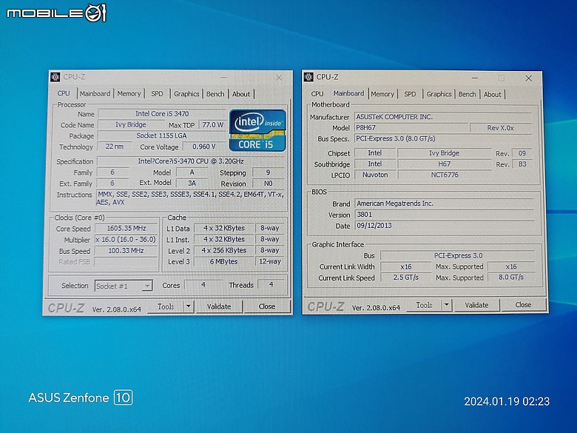Image resolution: width=577 pixels, height=433 pixels.
Task: Click the motherboard Model value P8H67
Action: (x=411, y=128)
